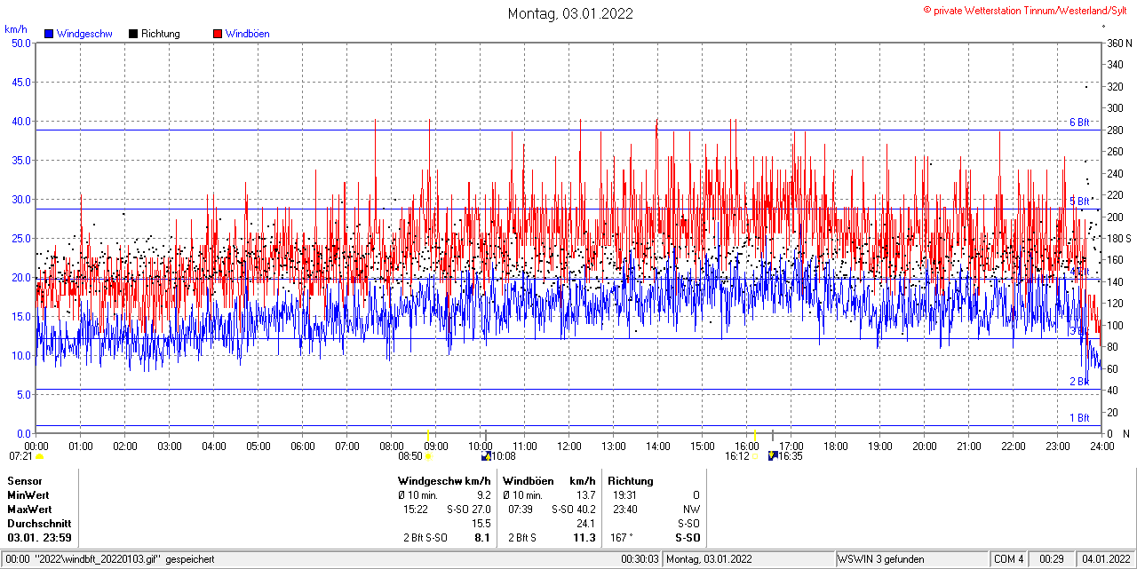Click the max gust value S-SO 40.2
This screenshot has height=569, width=1137.
pos(574,510)
